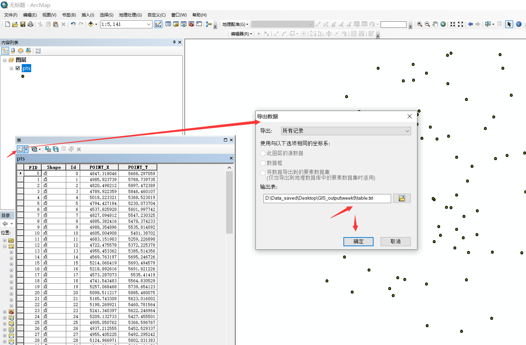This screenshot has height=345, width=526.
Task: Click the POINT_Y column header
Action: pyautogui.click(x=138, y=167)
